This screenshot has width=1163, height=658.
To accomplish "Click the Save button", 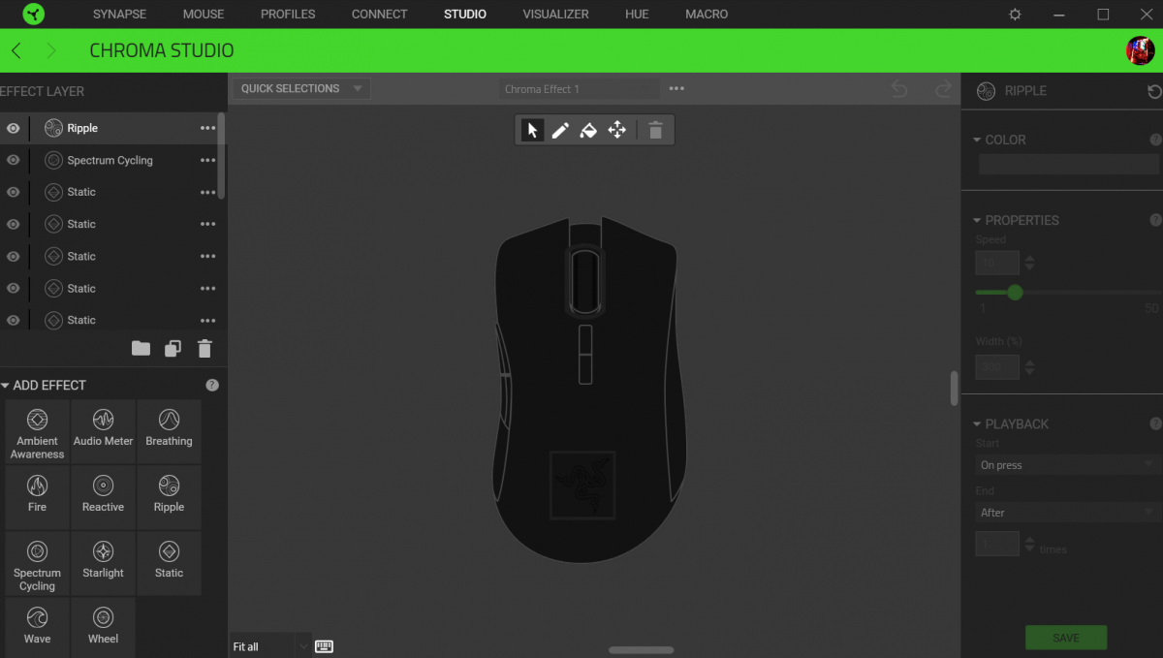I will pyautogui.click(x=1066, y=638).
